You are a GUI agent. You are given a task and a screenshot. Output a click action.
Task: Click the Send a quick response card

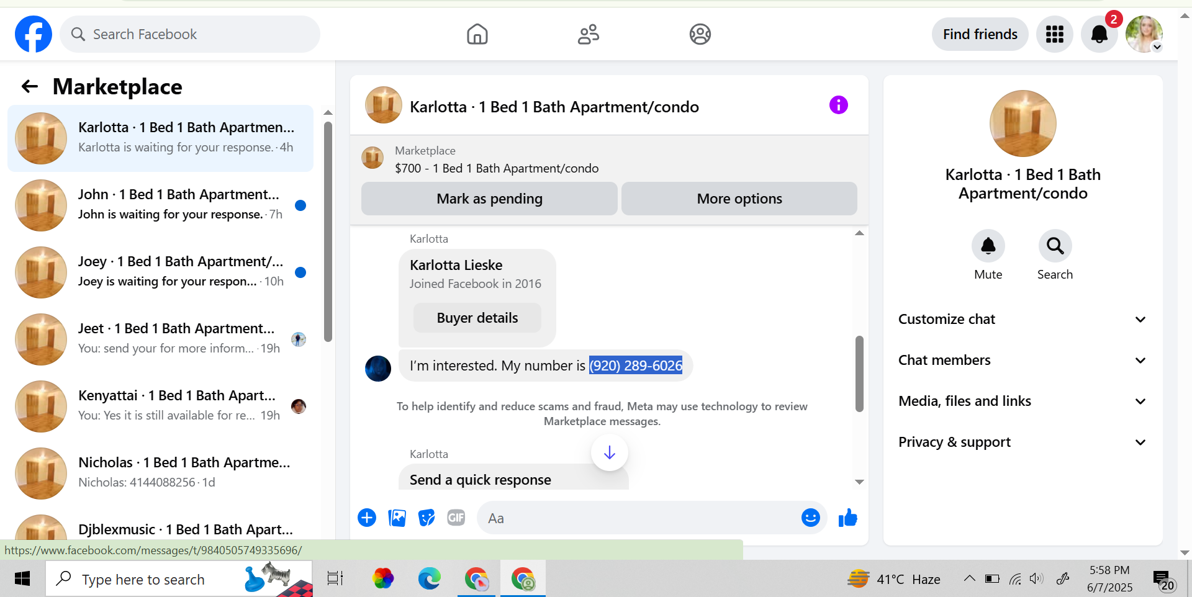coord(513,478)
